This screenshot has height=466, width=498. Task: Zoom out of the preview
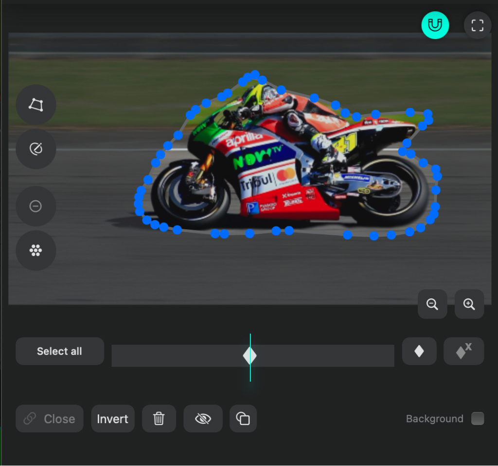coord(432,304)
